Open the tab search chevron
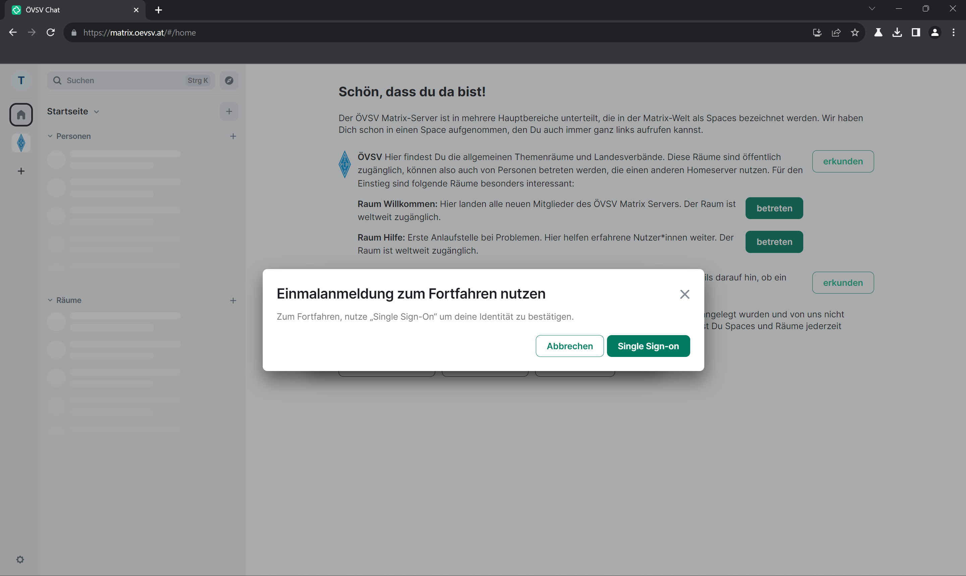Viewport: 966px width, 576px height. click(x=872, y=8)
